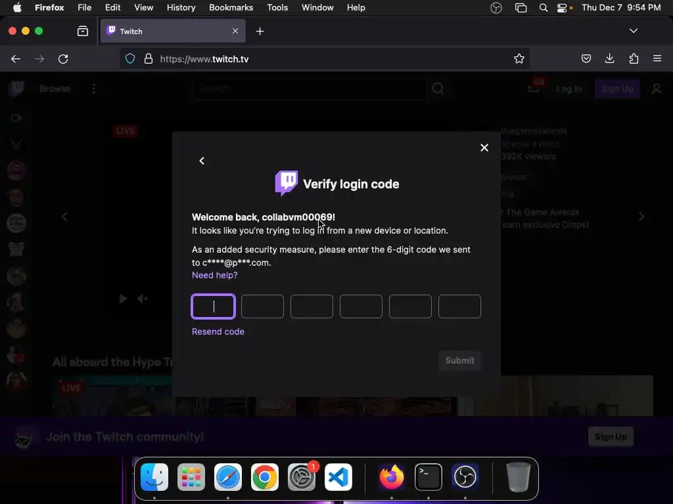Open Google Chrome from the Dock

pyautogui.click(x=265, y=477)
